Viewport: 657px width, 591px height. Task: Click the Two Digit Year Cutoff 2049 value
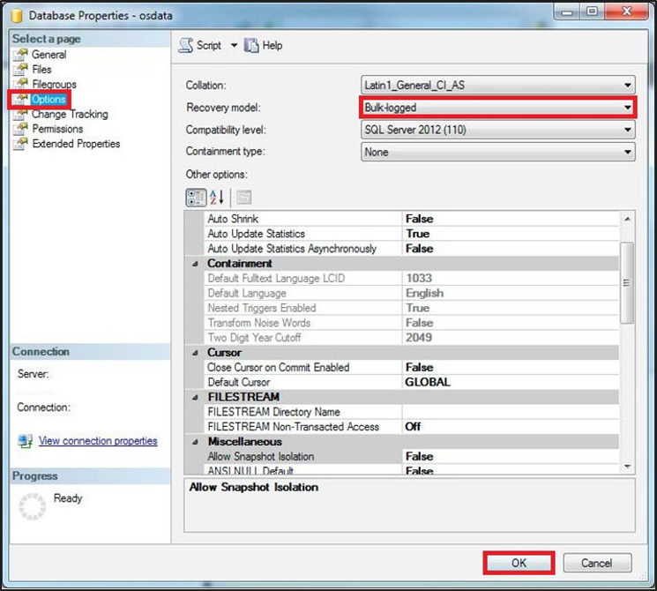click(419, 338)
